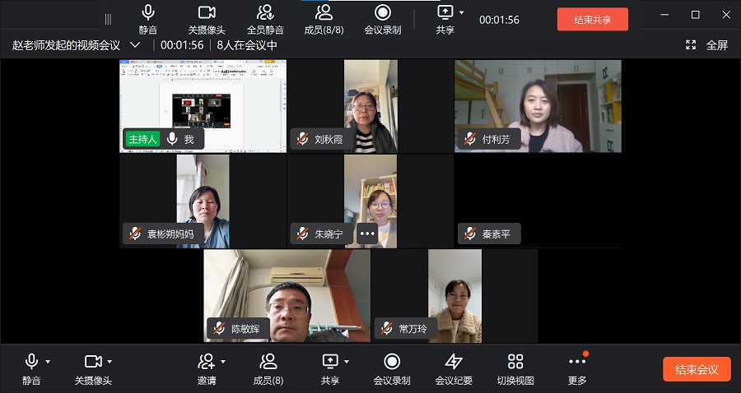Open 成员(8) members list in bottom toolbar
The height and width of the screenshot is (393, 741).
pos(268,362)
